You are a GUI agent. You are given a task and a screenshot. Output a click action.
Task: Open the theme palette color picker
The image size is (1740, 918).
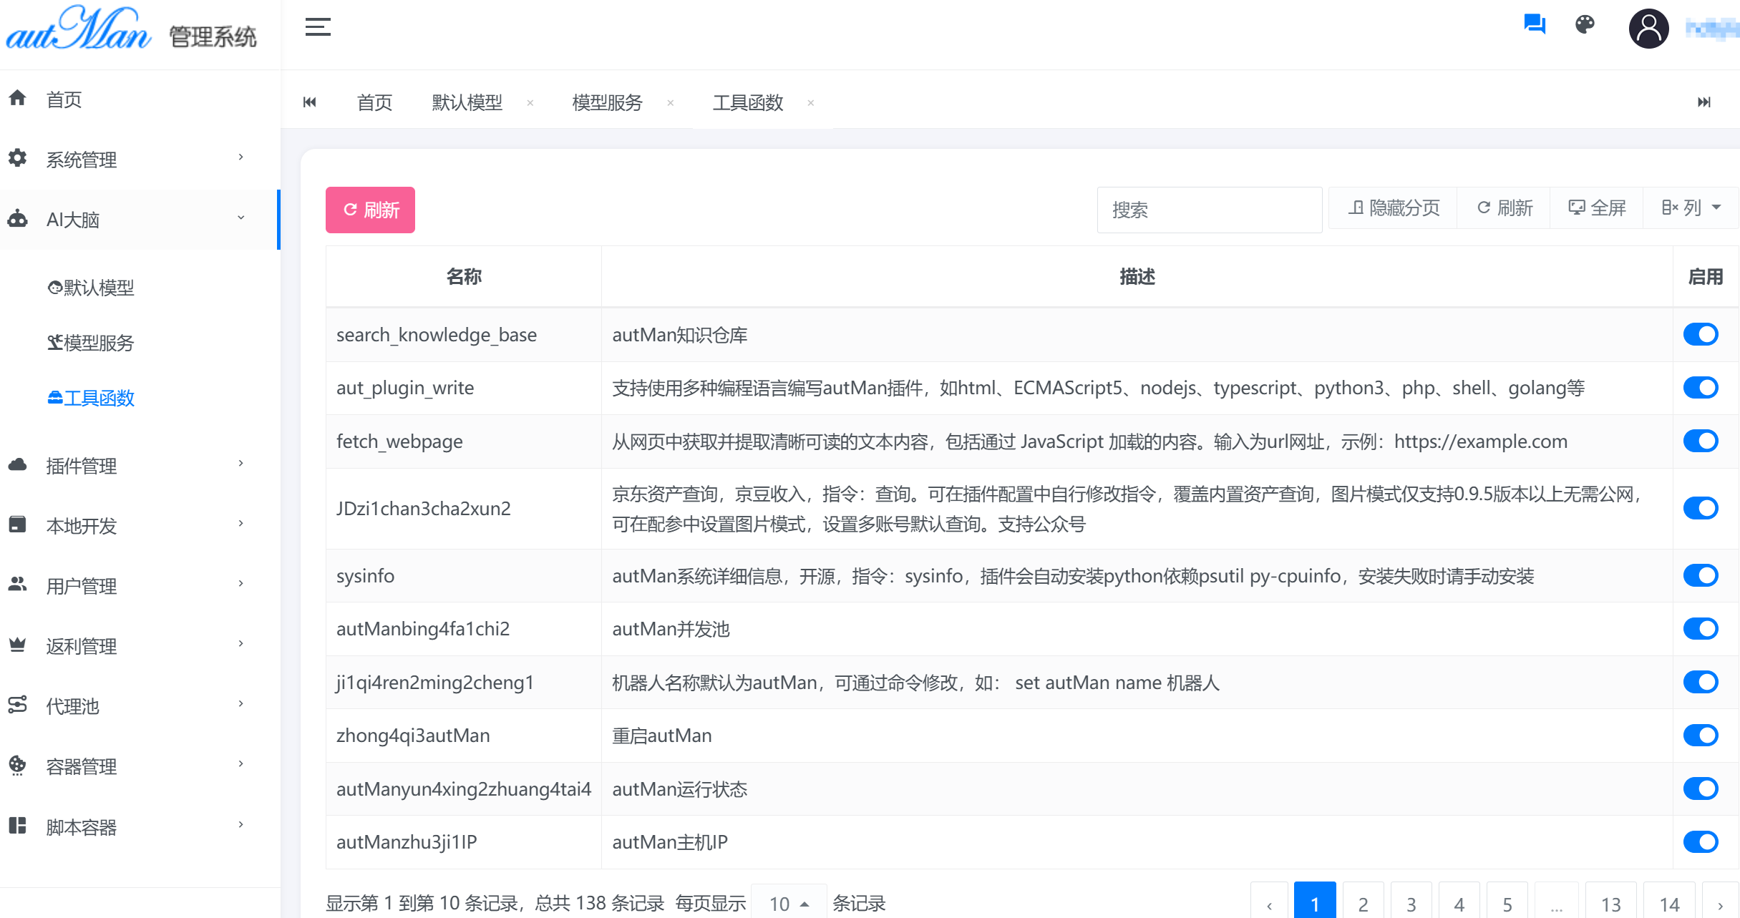[x=1585, y=24]
